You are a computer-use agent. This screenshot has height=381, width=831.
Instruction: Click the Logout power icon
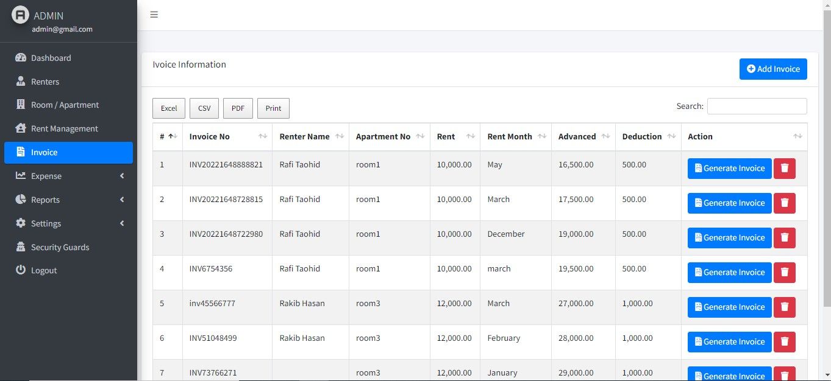pyautogui.click(x=21, y=270)
